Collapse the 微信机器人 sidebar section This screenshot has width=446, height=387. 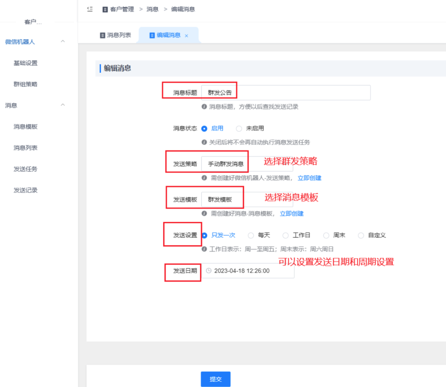click(x=63, y=42)
